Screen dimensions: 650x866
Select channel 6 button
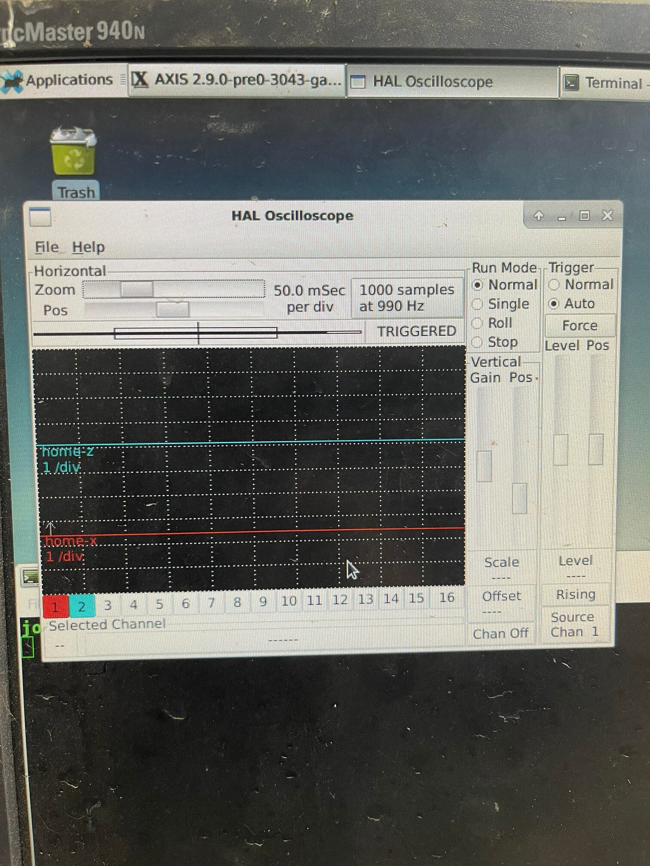point(185,603)
